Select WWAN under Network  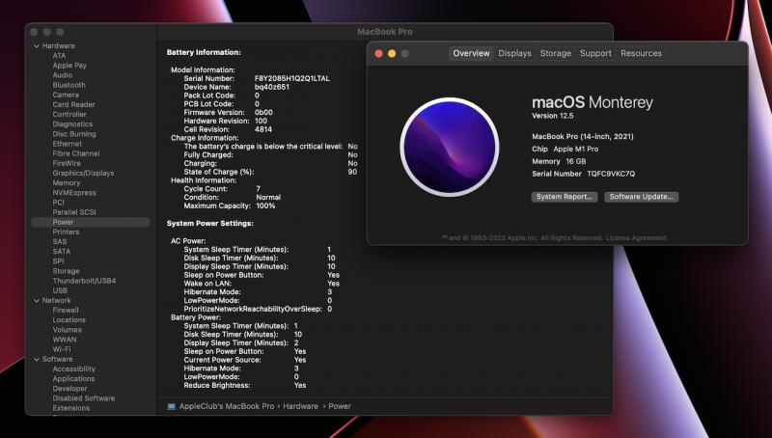65,340
